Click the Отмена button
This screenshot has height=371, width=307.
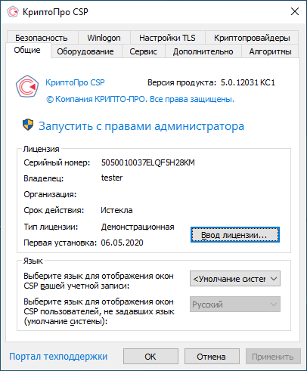coord(212,357)
